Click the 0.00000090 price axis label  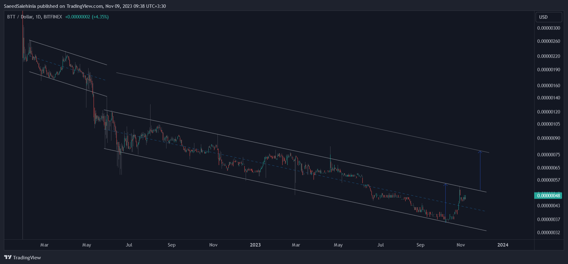[549, 138]
